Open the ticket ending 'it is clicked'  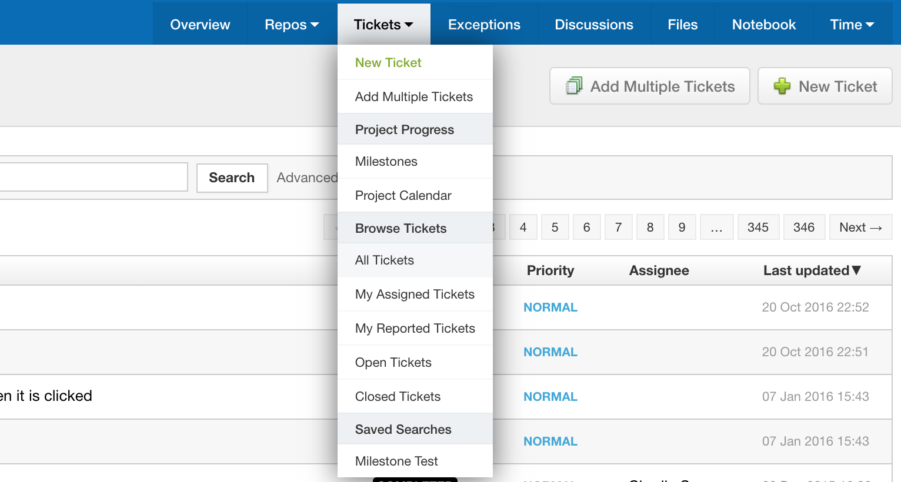46,396
